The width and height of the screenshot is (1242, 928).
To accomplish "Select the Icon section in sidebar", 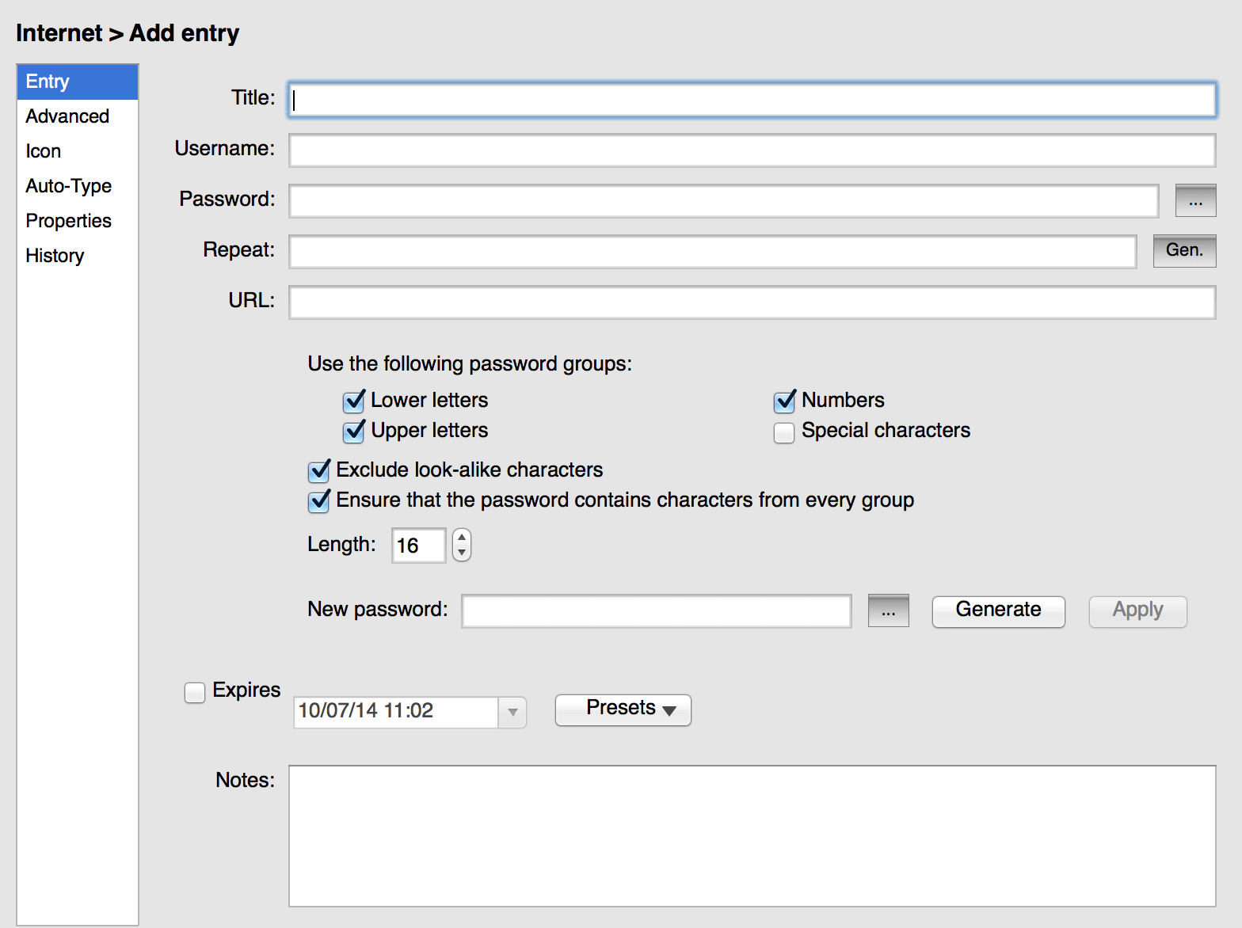I will [x=44, y=151].
